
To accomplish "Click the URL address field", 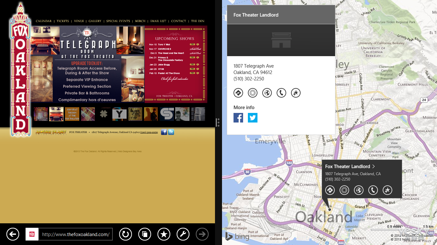I will tap(76, 234).
